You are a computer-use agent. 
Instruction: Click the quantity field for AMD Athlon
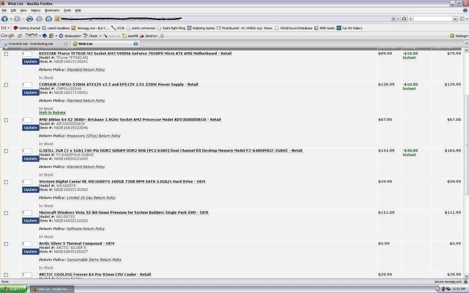27,120
